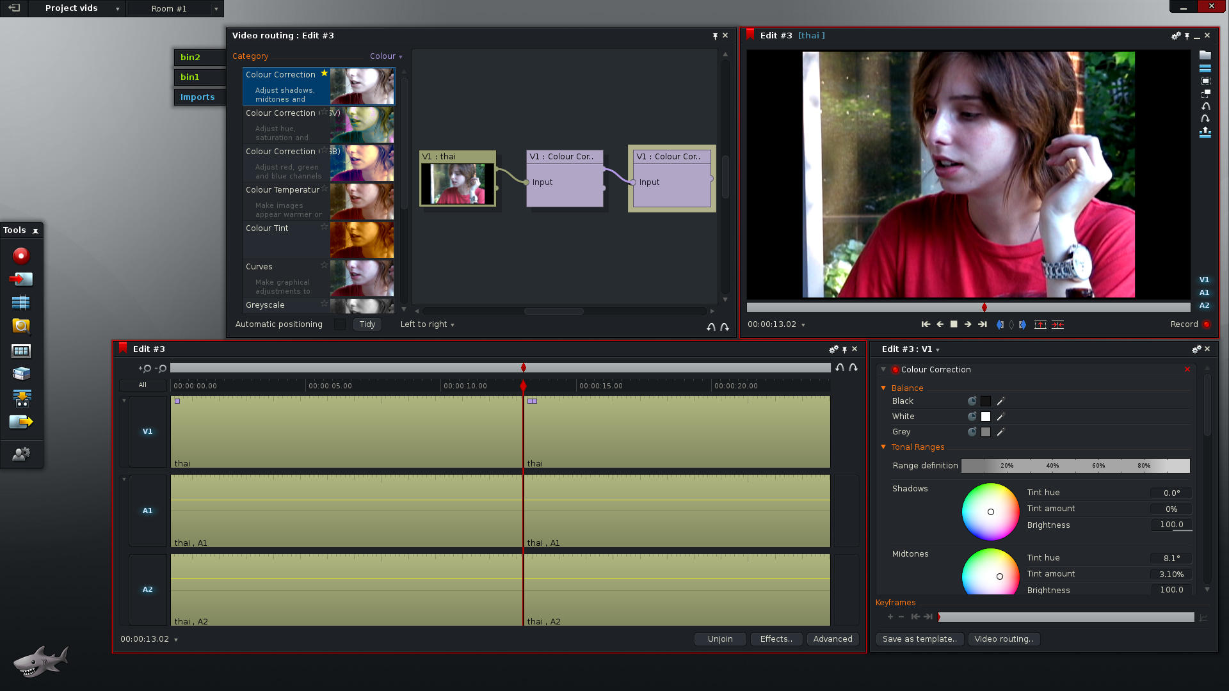1229x691 pixels.
Task: Click the zoom in timeline icon
Action: [x=145, y=369]
